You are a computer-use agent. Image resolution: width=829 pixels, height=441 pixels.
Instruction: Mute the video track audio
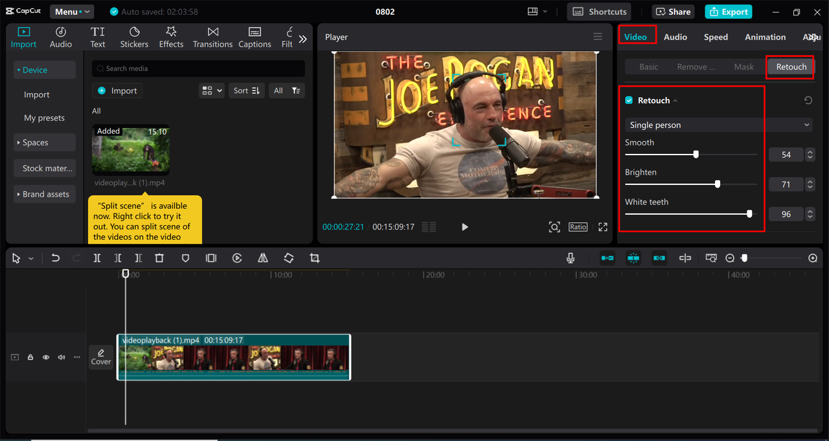62,357
